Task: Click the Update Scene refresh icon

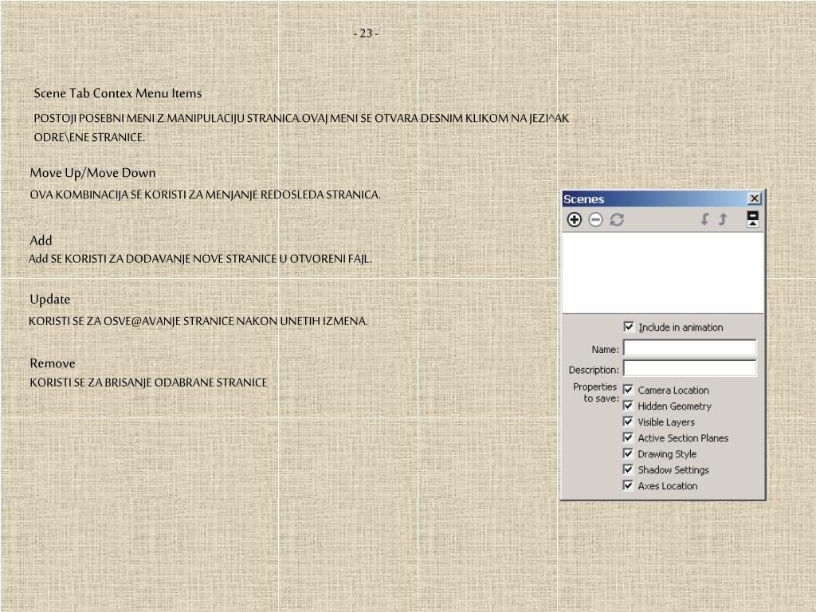Action: point(617,220)
